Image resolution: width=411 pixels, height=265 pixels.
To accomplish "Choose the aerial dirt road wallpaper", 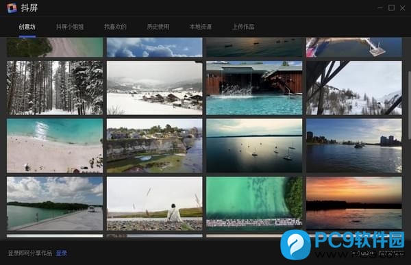I will (55, 47).
